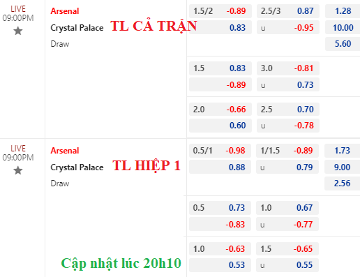
Task: Choose first-half handicap 1.0 at -0.63
Action: point(220,248)
